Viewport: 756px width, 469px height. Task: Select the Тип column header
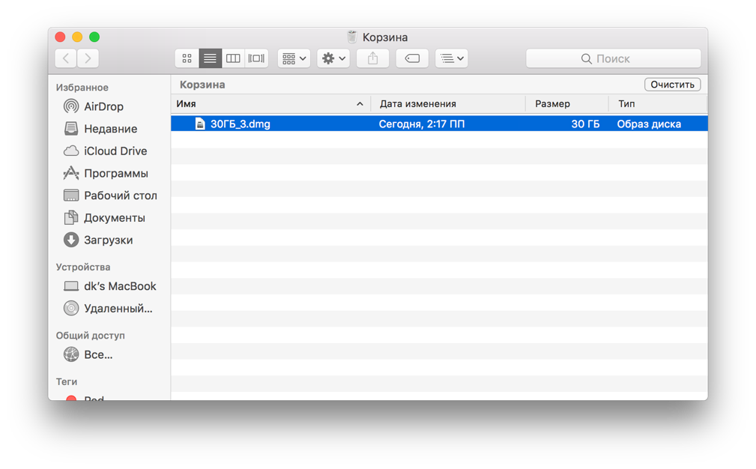[627, 103]
